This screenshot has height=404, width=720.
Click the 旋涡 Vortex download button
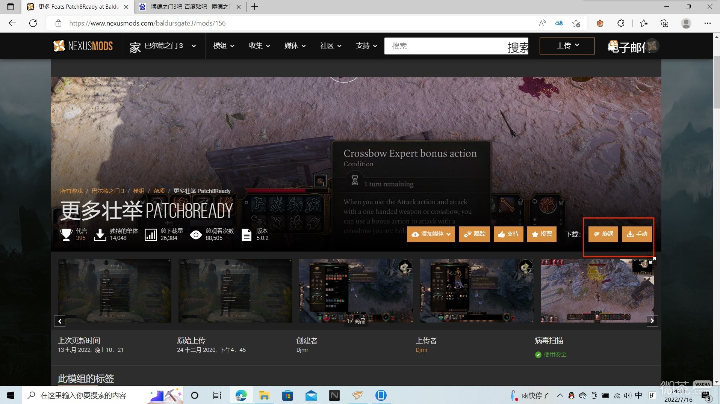[603, 234]
